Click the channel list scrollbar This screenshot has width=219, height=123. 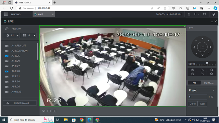37,51
